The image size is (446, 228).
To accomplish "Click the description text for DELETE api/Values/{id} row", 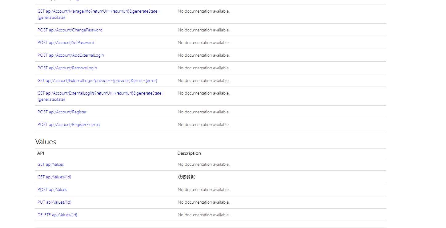I will click(203, 215).
